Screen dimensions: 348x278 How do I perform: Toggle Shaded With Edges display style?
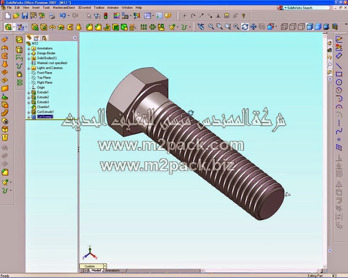[310, 27]
